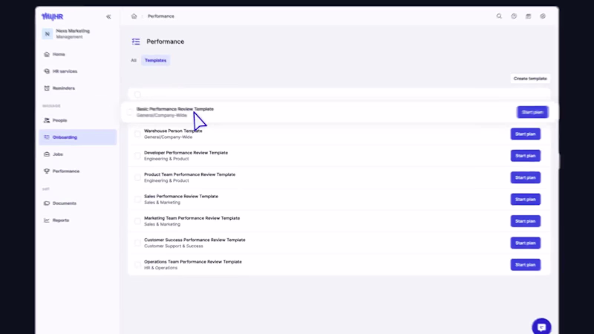594x334 pixels.
Task: Collapse the sidebar with the double chevron
Action: [108, 16]
